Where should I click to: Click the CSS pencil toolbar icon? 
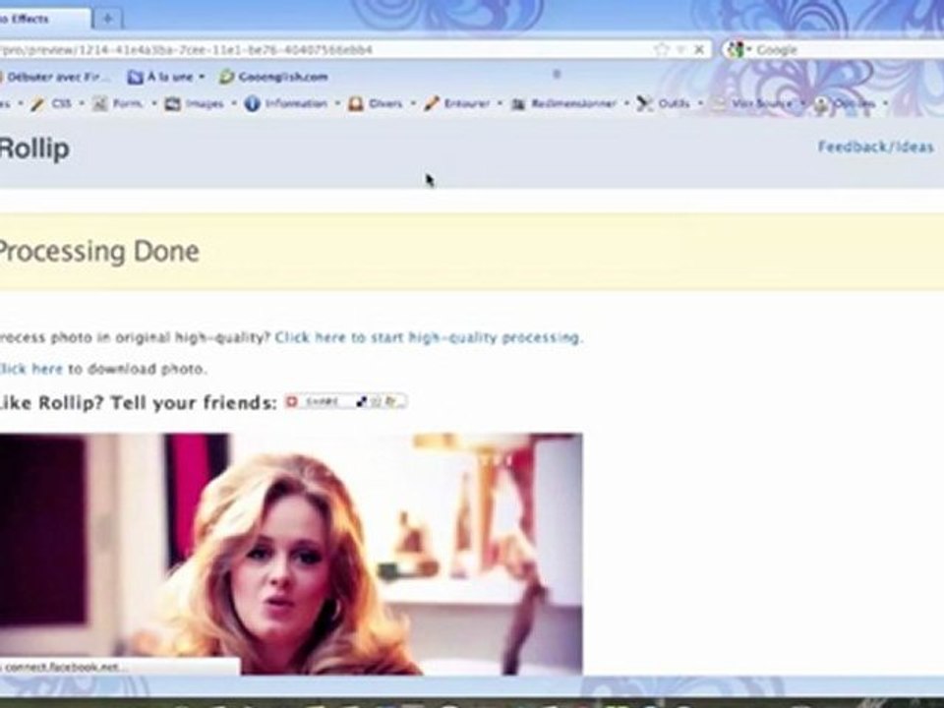[37, 104]
